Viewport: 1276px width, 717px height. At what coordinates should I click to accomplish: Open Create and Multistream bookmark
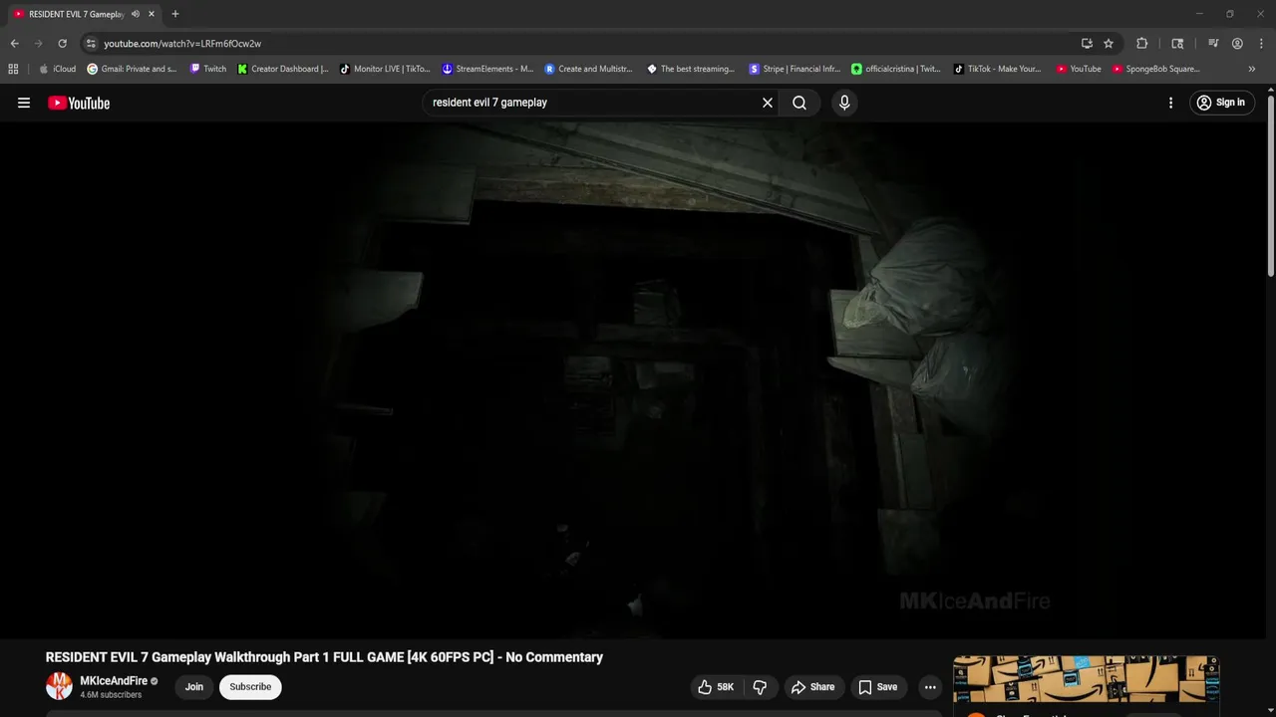(588, 69)
